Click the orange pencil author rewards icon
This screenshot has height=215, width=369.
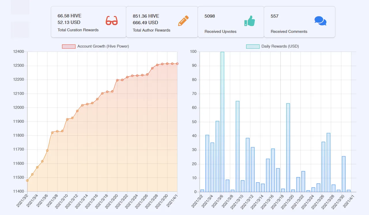point(183,21)
